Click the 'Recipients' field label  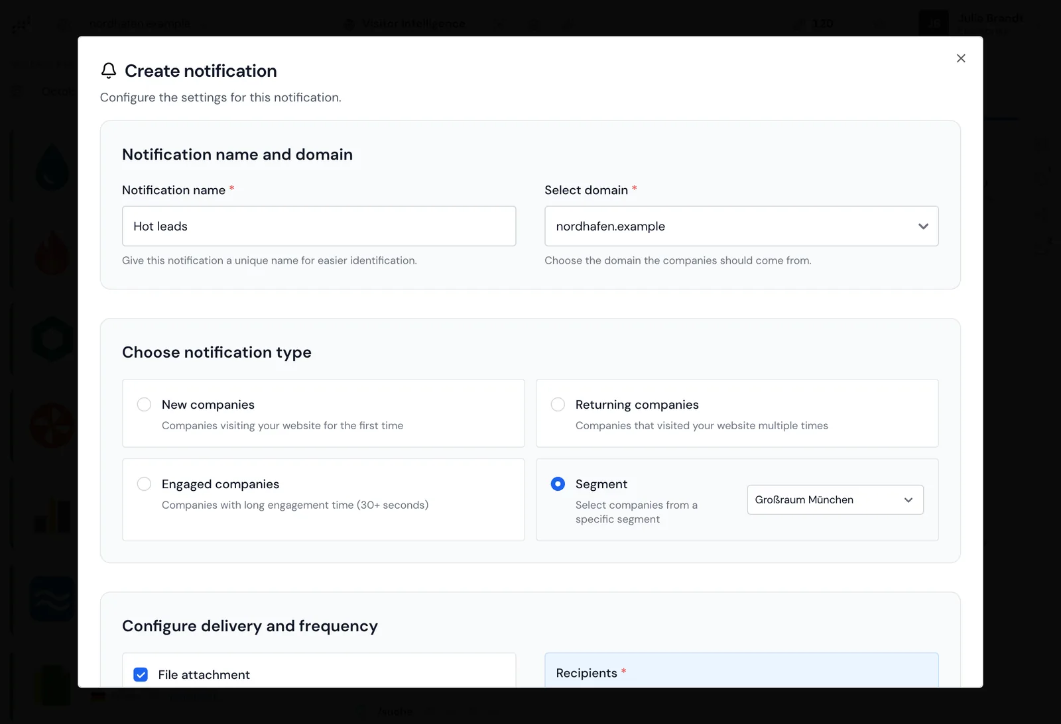(x=587, y=673)
